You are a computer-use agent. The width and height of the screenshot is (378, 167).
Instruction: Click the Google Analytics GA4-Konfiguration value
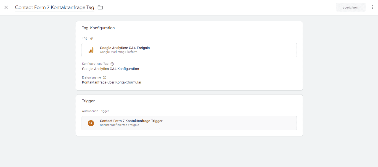110,69
